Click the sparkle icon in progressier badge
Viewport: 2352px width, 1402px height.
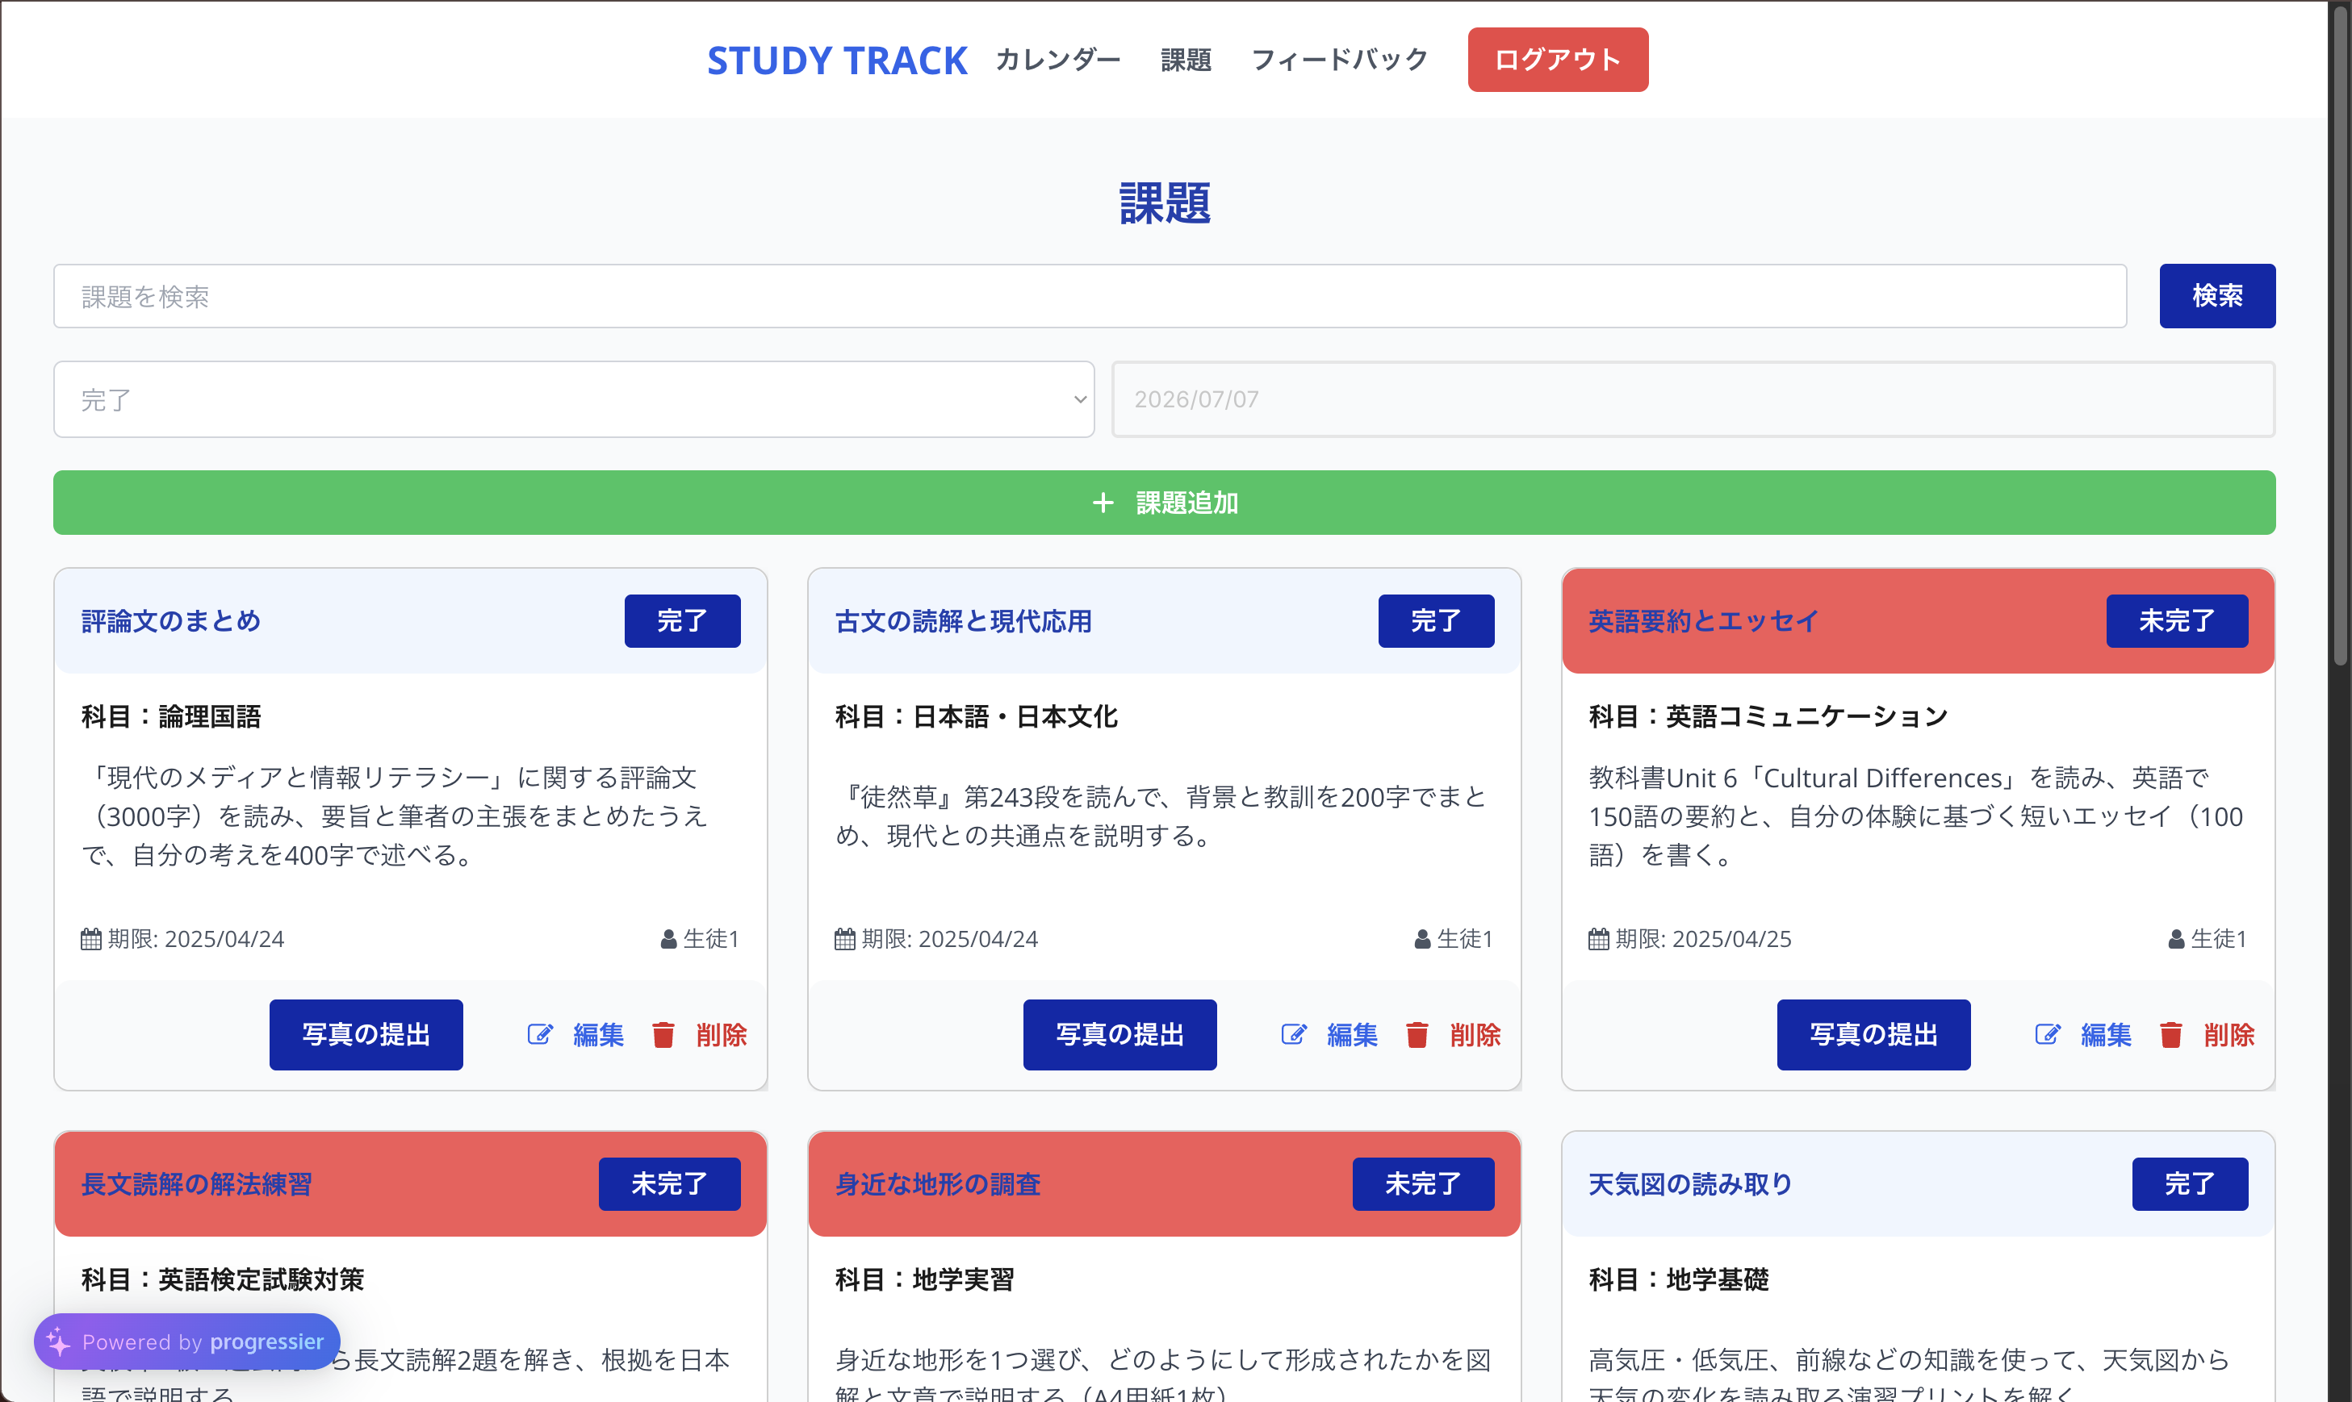click(59, 1341)
